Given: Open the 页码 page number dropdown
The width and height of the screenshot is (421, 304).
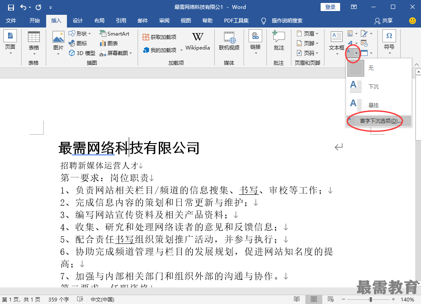Looking at the screenshot, I should tap(307, 53).
